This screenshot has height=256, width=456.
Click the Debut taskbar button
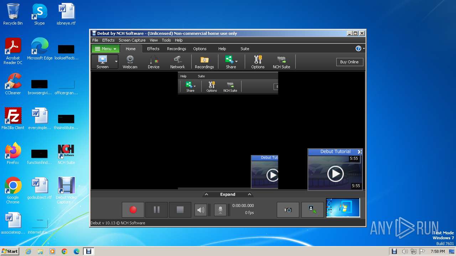tap(88, 251)
